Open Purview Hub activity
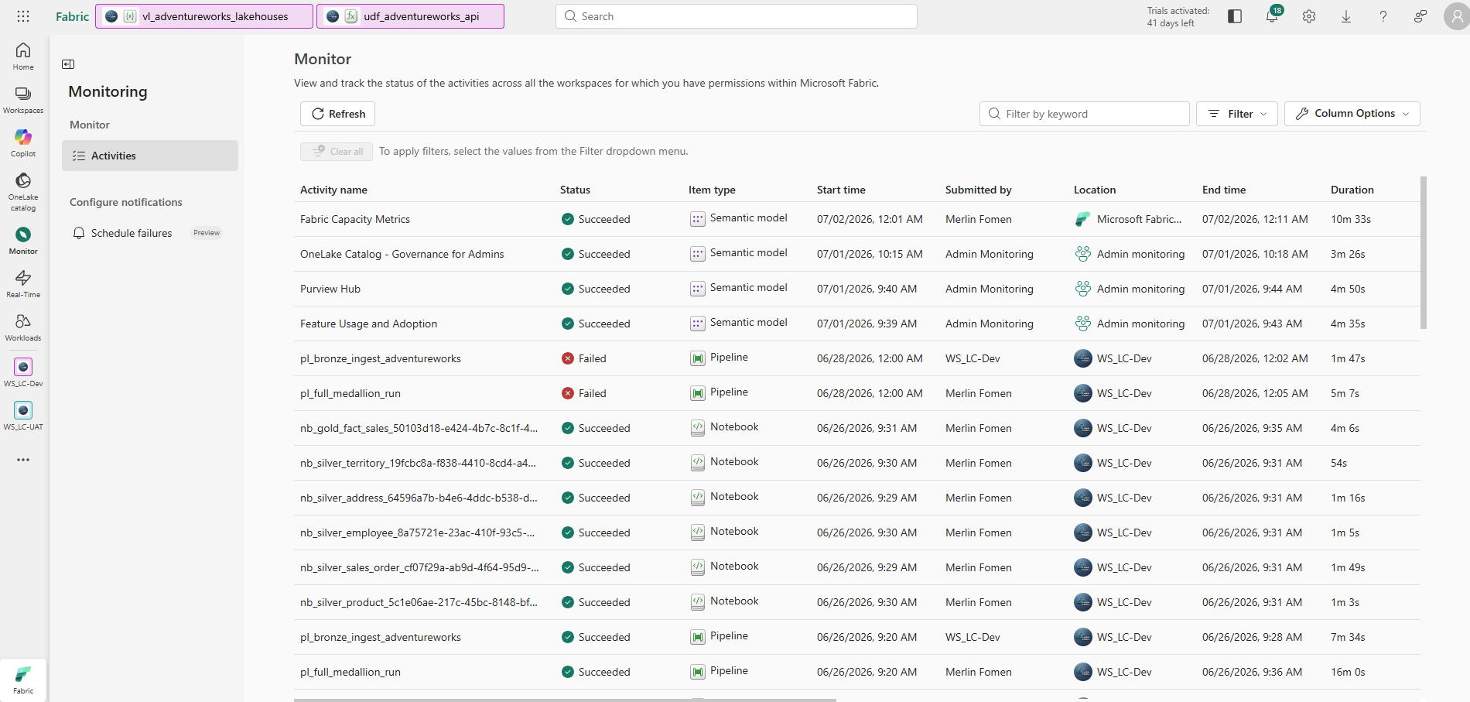1470x702 pixels. pos(330,289)
